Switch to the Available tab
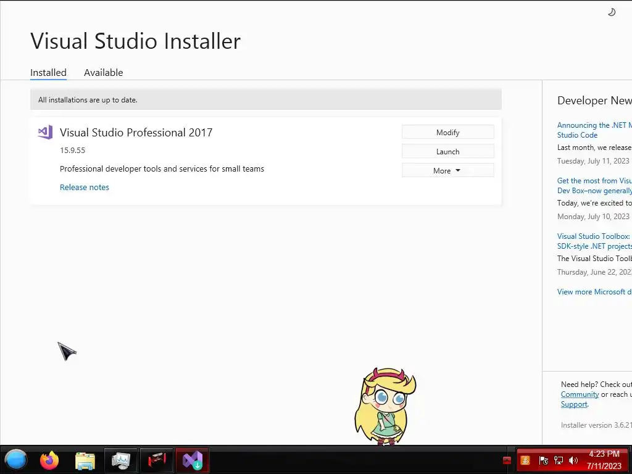The height and width of the screenshot is (474, 632). 104,73
